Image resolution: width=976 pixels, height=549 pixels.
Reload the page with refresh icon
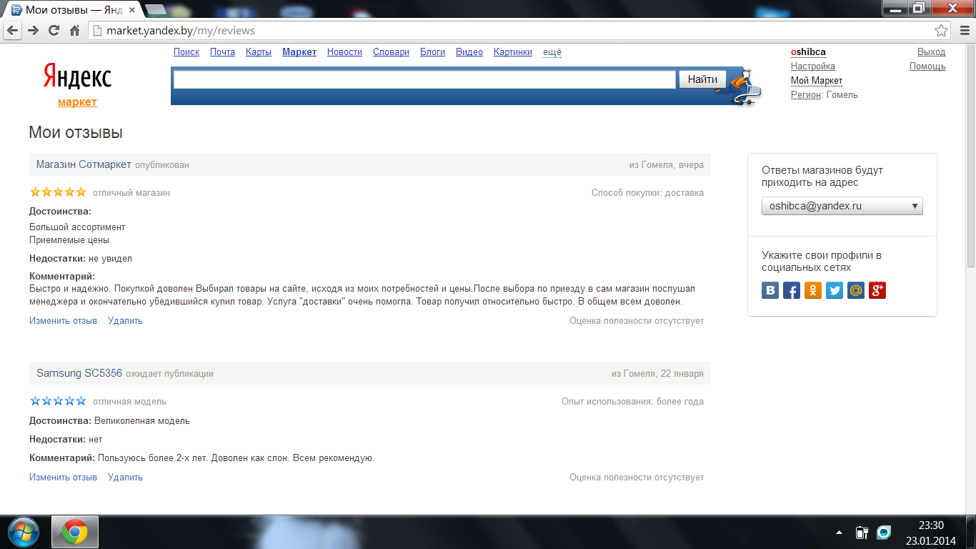pyautogui.click(x=54, y=30)
